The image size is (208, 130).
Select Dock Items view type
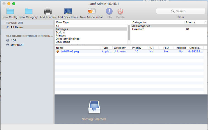[91, 42]
